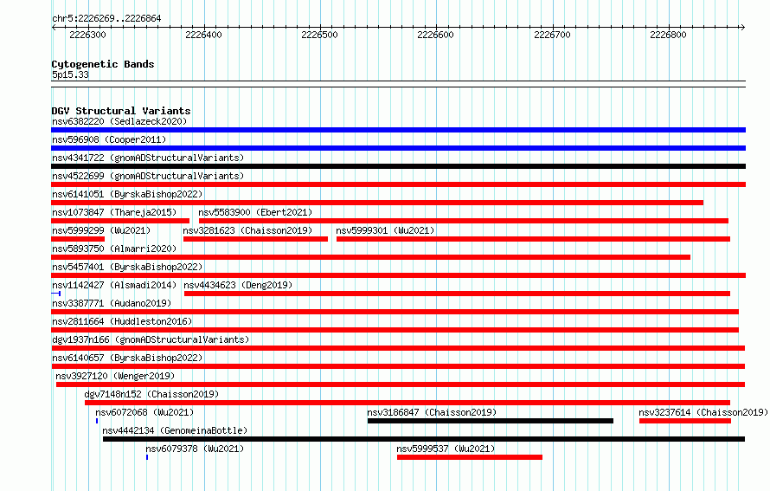Select the blue nsv596908 variant bar
The height and width of the screenshot is (491, 770).
(398, 148)
